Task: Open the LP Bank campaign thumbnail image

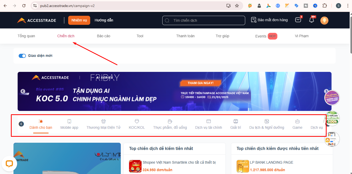Action: coord(243,166)
